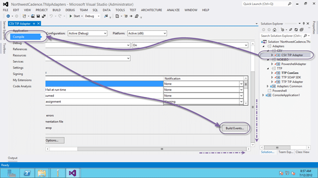This screenshot has width=318, height=178.
Task: Expand the TTP ConGen project node
Action: coord(272,73)
